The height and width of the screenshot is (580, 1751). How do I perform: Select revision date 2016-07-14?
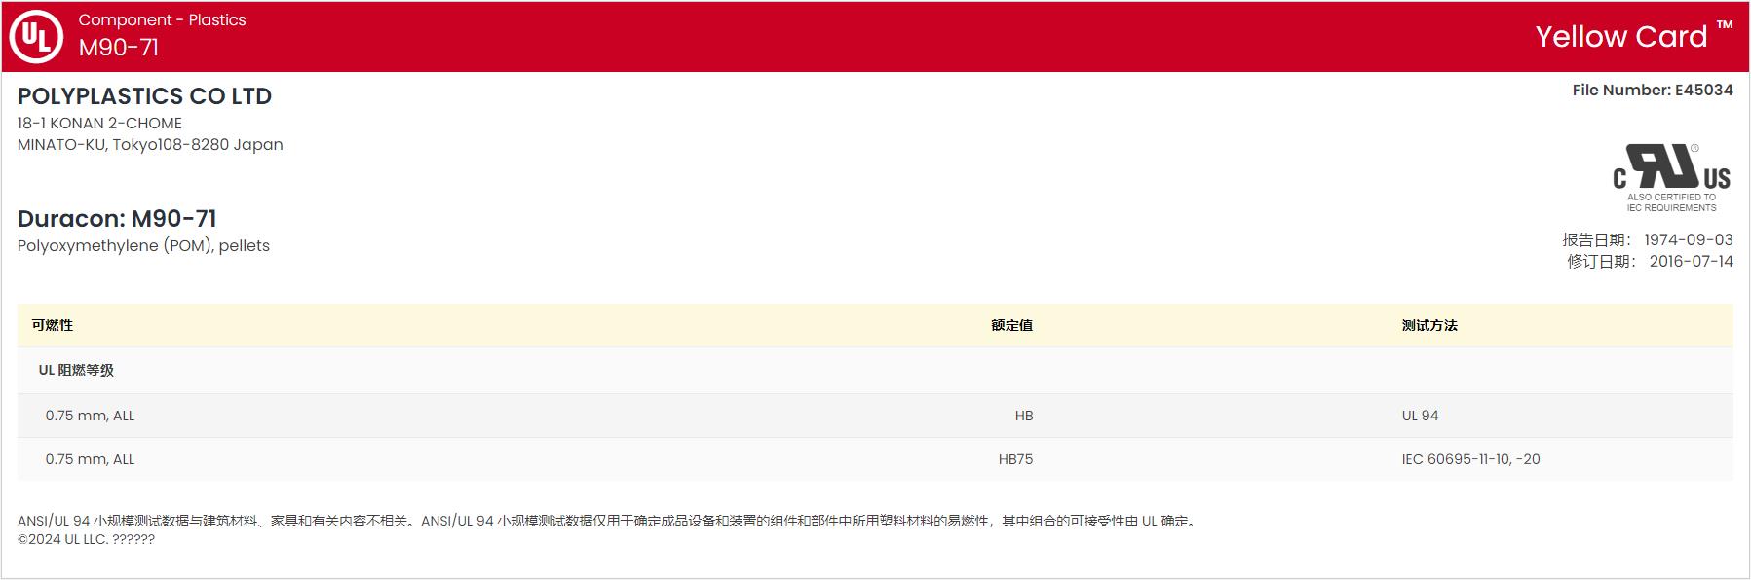click(1692, 262)
